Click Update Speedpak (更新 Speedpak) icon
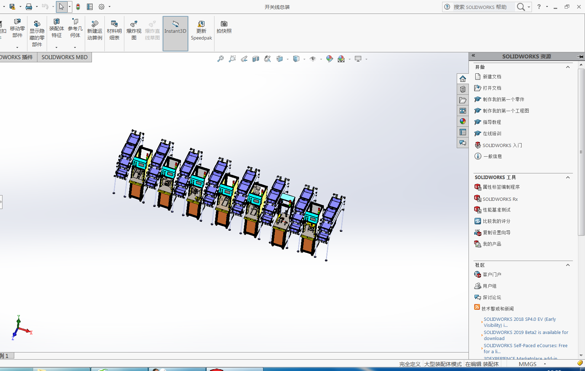The height and width of the screenshot is (371, 585). pyautogui.click(x=201, y=31)
